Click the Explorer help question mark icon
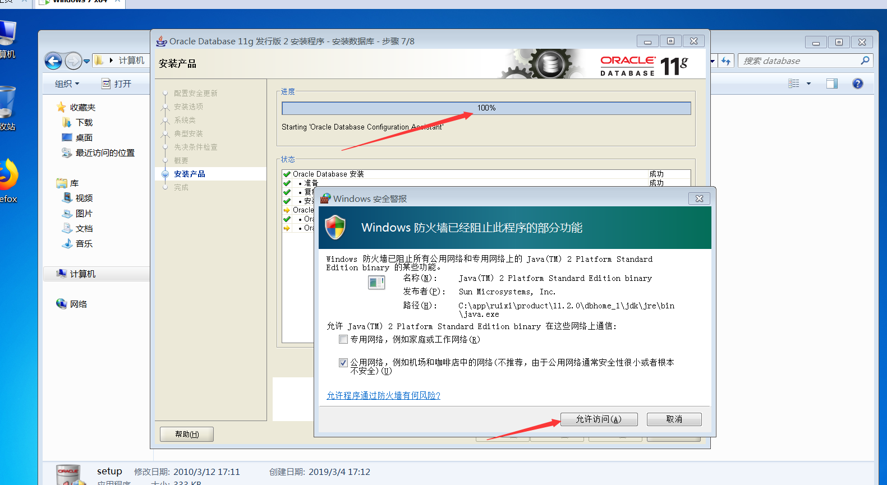Viewport: 887px width, 485px height. (857, 84)
